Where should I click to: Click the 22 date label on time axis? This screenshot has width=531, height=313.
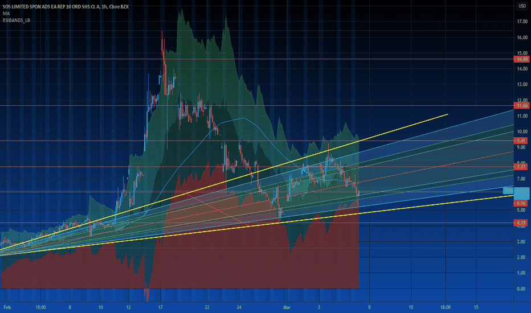pyautogui.click(x=207, y=307)
